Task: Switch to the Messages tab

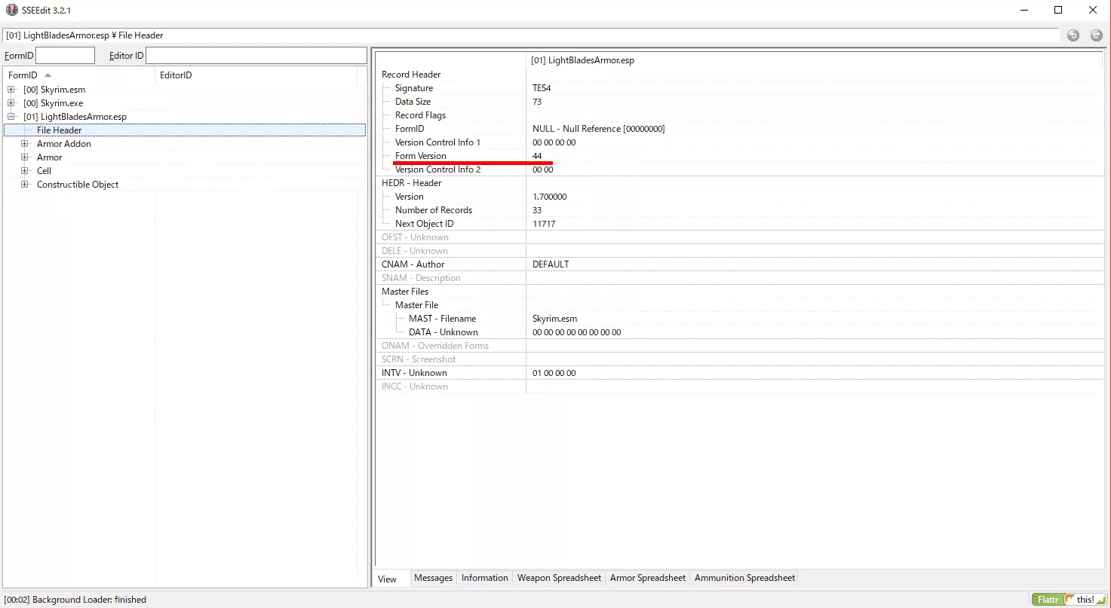Action: pos(434,578)
